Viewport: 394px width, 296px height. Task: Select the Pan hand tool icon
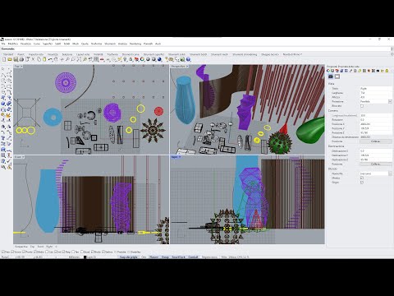56,59
